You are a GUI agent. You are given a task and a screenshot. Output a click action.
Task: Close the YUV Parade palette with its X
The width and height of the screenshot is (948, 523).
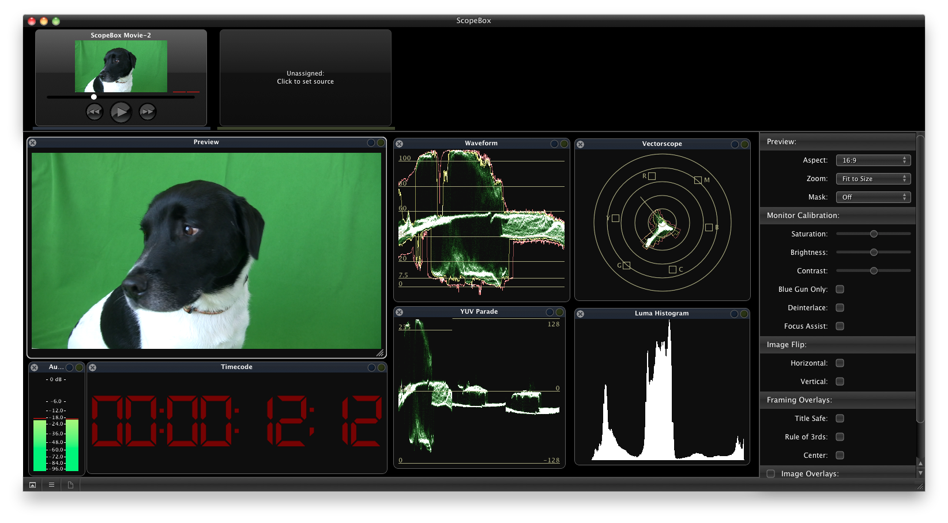(400, 312)
